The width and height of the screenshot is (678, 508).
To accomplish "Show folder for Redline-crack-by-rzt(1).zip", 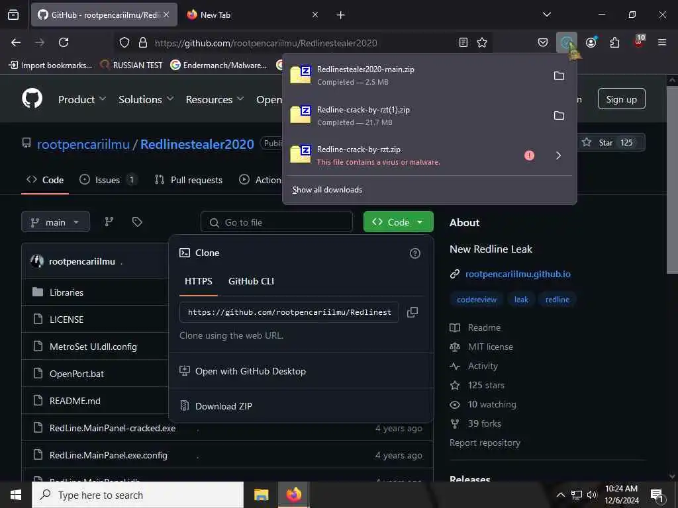I will point(559,116).
